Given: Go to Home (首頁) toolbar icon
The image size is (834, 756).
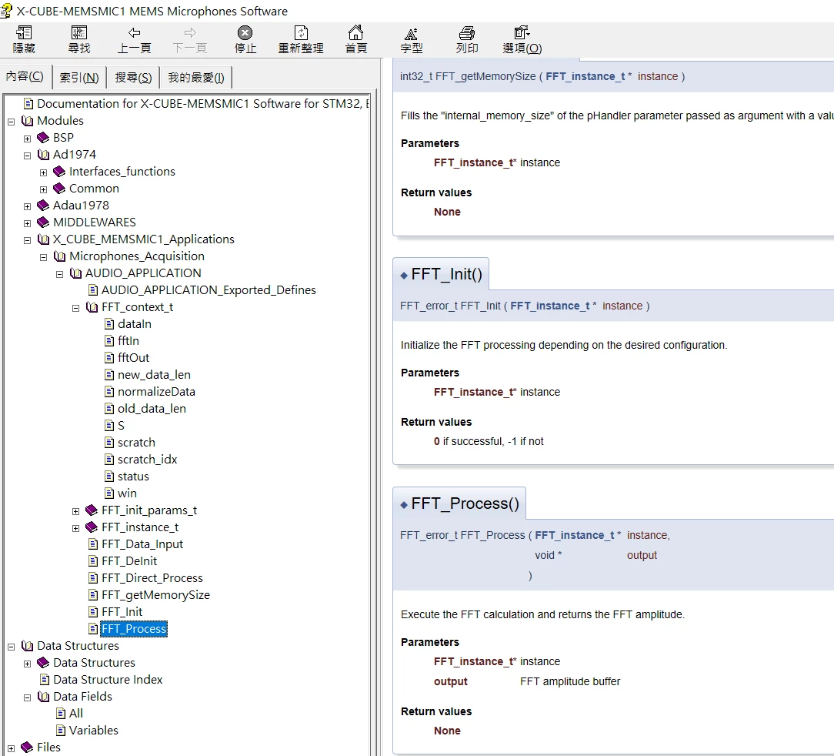Looking at the screenshot, I should 355,33.
